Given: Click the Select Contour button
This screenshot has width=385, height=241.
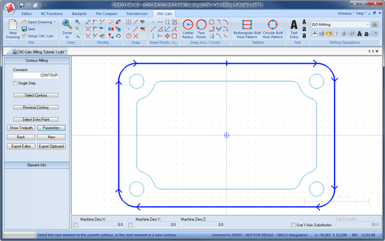Looking at the screenshot, I should click(36, 95).
